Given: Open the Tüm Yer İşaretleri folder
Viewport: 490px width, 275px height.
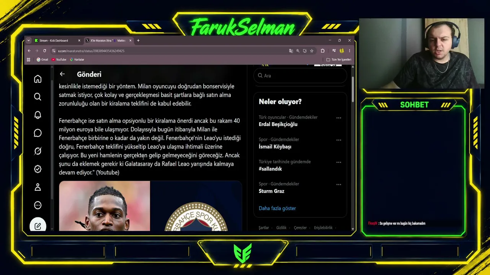Looking at the screenshot, I should coord(339,60).
